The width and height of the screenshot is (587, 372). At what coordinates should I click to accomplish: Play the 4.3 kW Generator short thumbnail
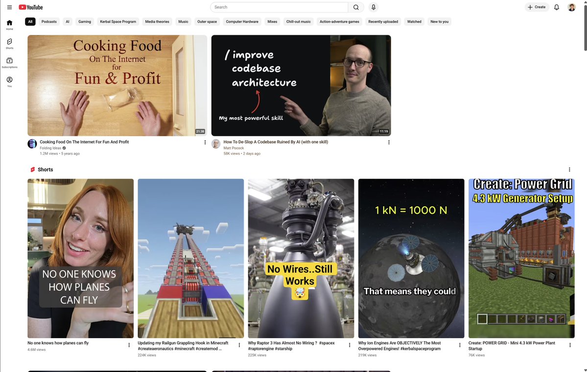click(521, 258)
